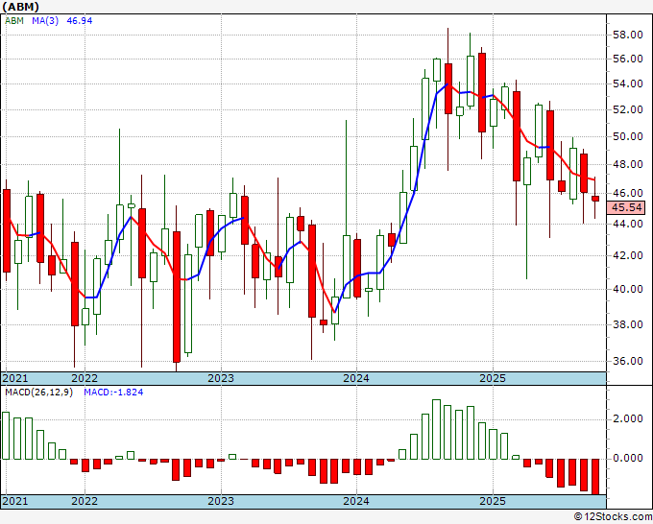Click the 45.54 current price tag
653x524 pixels.
click(626, 207)
